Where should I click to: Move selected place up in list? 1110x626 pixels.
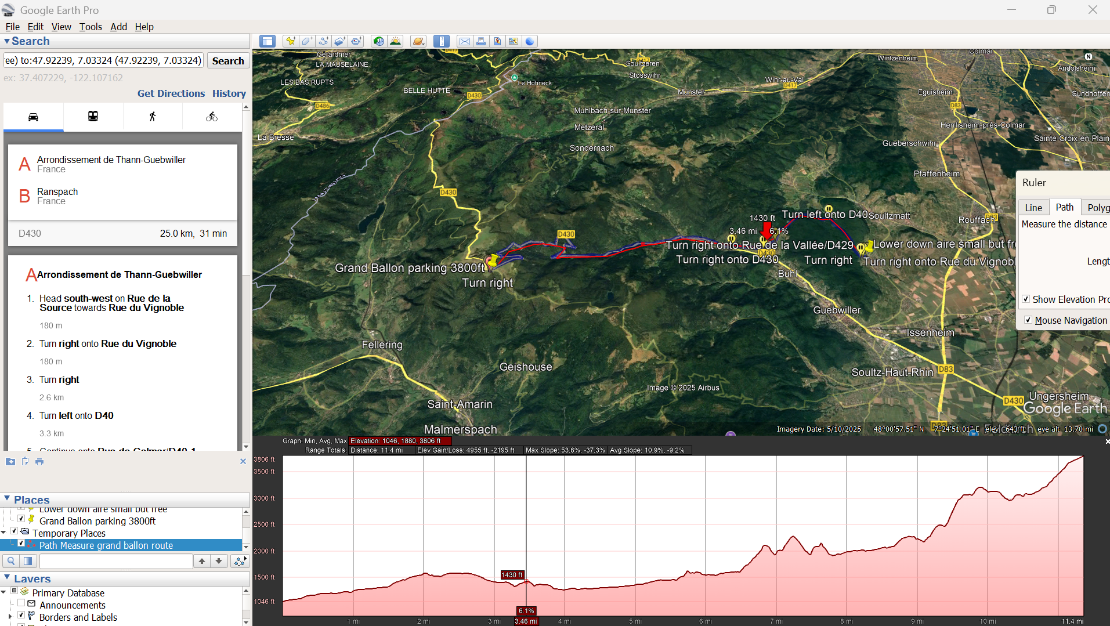click(x=202, y=560)
